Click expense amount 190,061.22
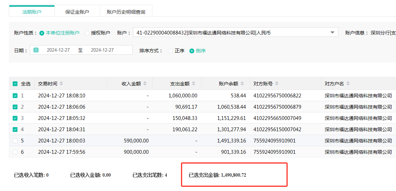The image size is (396, 191). (185, 129)
